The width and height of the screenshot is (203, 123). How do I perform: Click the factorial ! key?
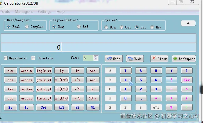point(172,80)
